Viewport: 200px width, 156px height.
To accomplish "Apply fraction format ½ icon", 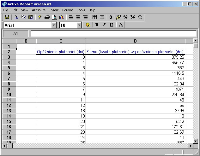I will click(x=133, y=17).
